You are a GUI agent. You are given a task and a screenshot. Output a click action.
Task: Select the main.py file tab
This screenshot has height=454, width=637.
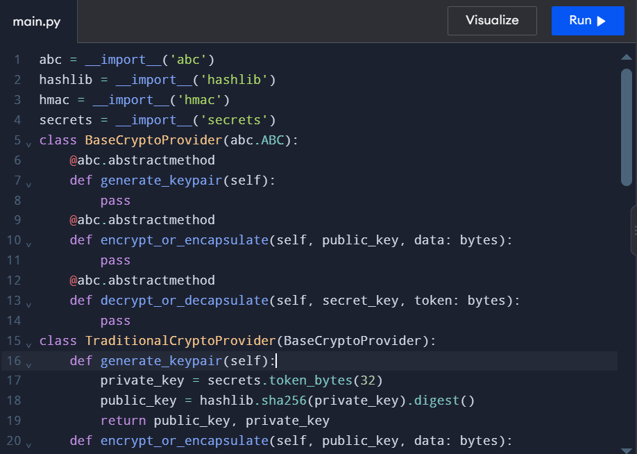[x=37, y=22]
